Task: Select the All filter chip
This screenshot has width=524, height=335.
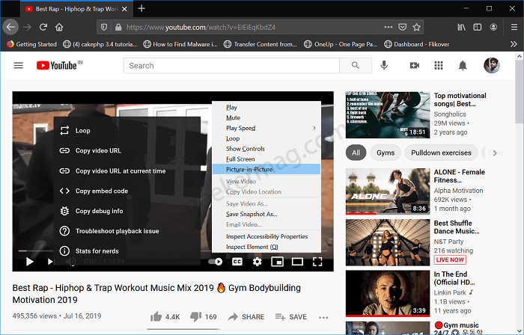Action: click(x=356, y=153)
